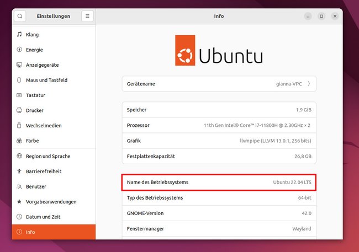The height and width of the screenshot is (252, 359).
Task: Open Klang settings panel
Action: coord(54,35)
